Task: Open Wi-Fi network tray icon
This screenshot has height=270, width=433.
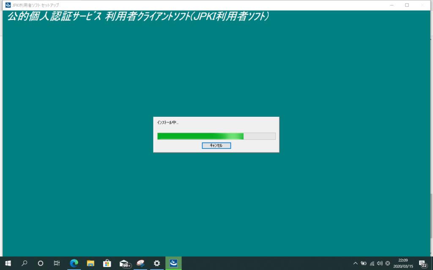Action: [372, 263]
